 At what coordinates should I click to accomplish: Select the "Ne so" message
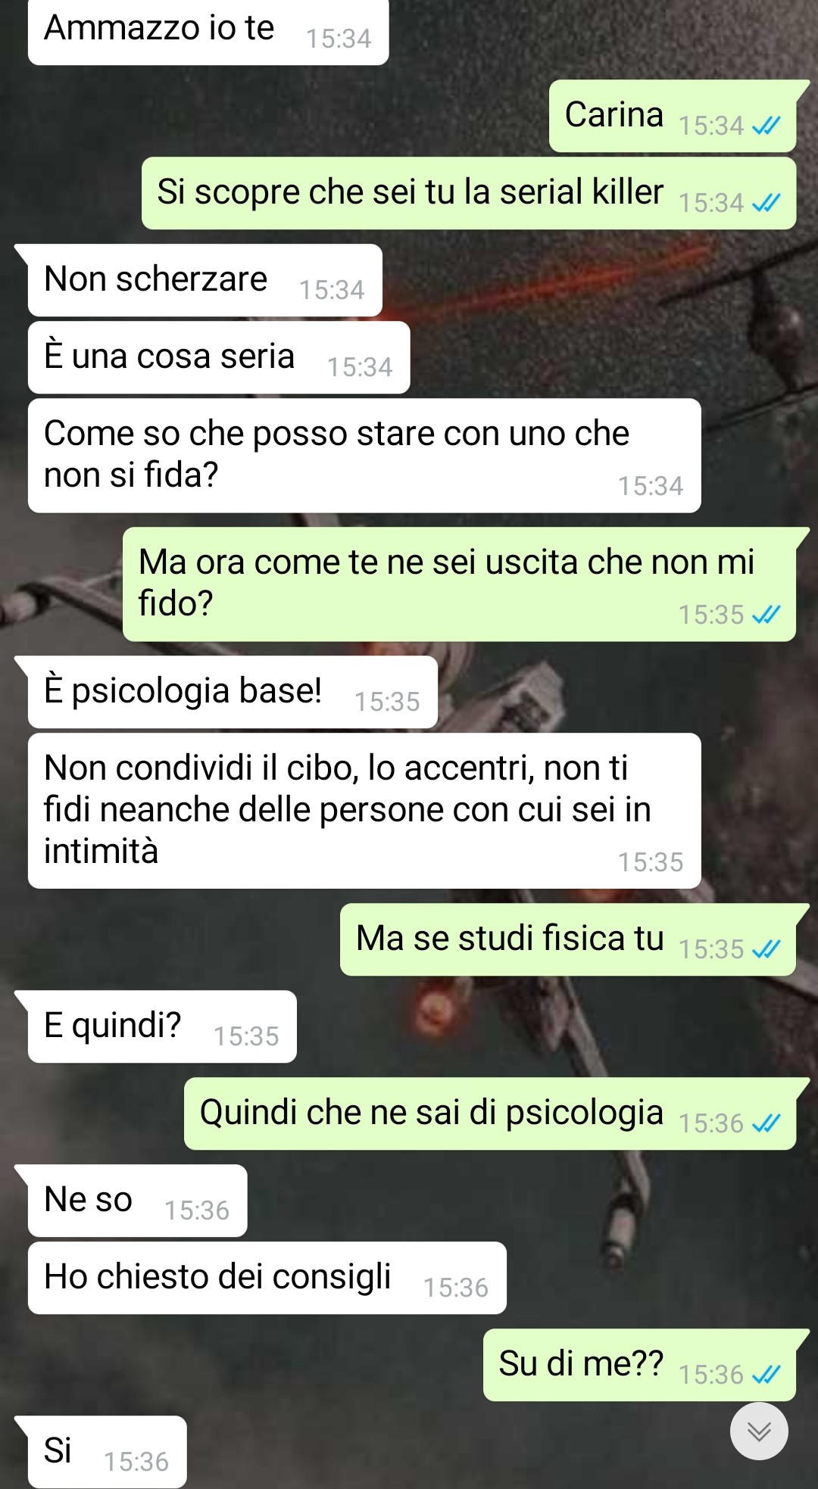(x=137, y=1201)
